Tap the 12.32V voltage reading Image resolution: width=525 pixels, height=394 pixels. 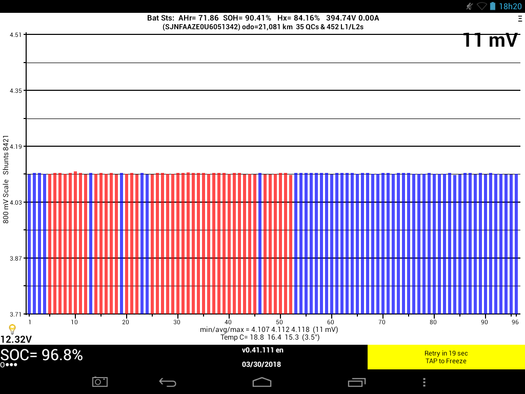pos(16,339)
